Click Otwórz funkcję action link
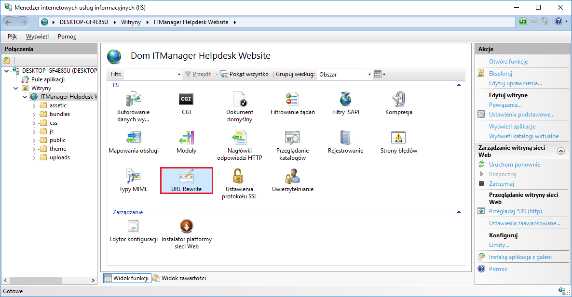Viewport: 572px width, 297px height. click(x=508, y=62)
